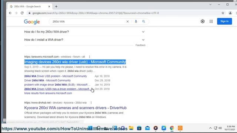237x133 pixels.
Task: Click the Feedback link below the questions
Action: (140, 45)
